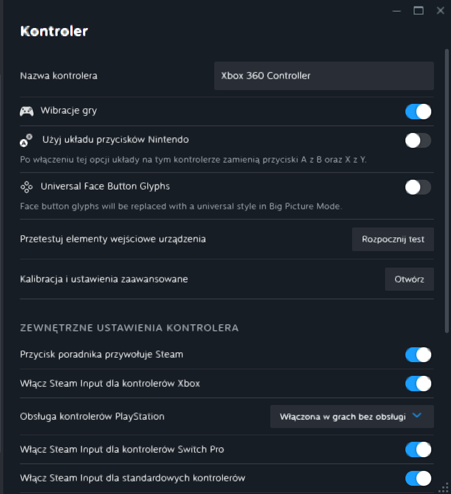
Task: Disable Steam Input dla kontrolerów Xbox
Action: click(x=418, y=384)
